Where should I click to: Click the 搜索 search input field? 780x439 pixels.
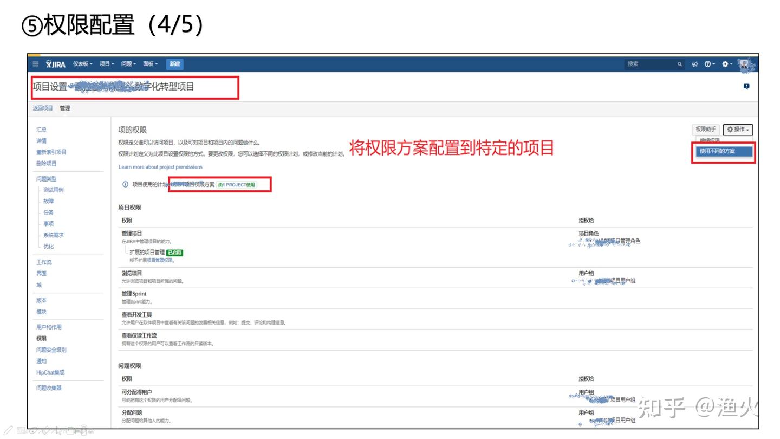(650, 64)
